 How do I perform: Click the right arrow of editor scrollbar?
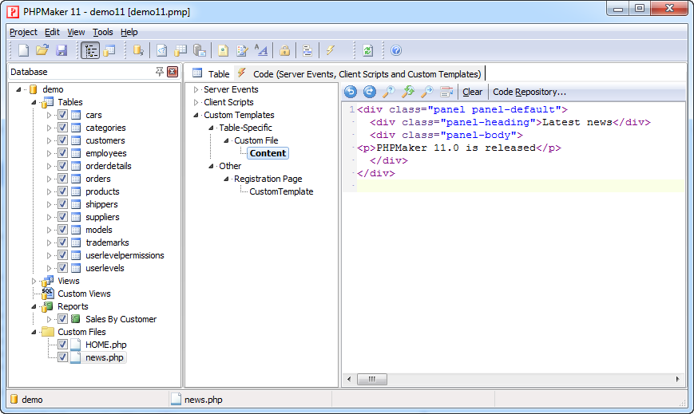[677, 379]
